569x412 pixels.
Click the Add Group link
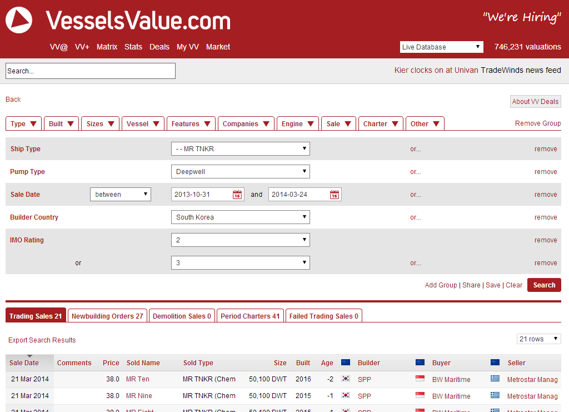(441, 285)
